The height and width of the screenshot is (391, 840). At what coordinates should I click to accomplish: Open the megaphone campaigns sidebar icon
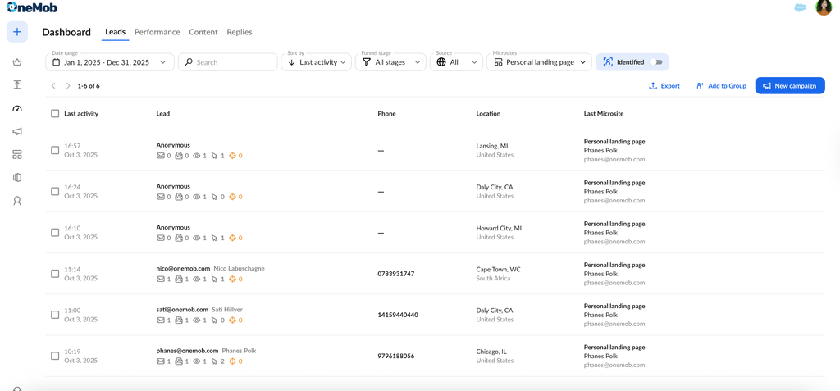click(x=17, y=131)
